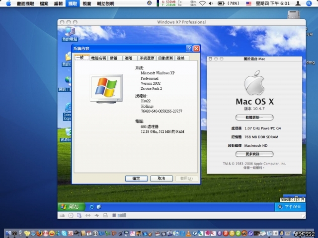Click the second quick launch icon in XP taskbar
Viewport: 318px width, 238px height.
(99, 207)
